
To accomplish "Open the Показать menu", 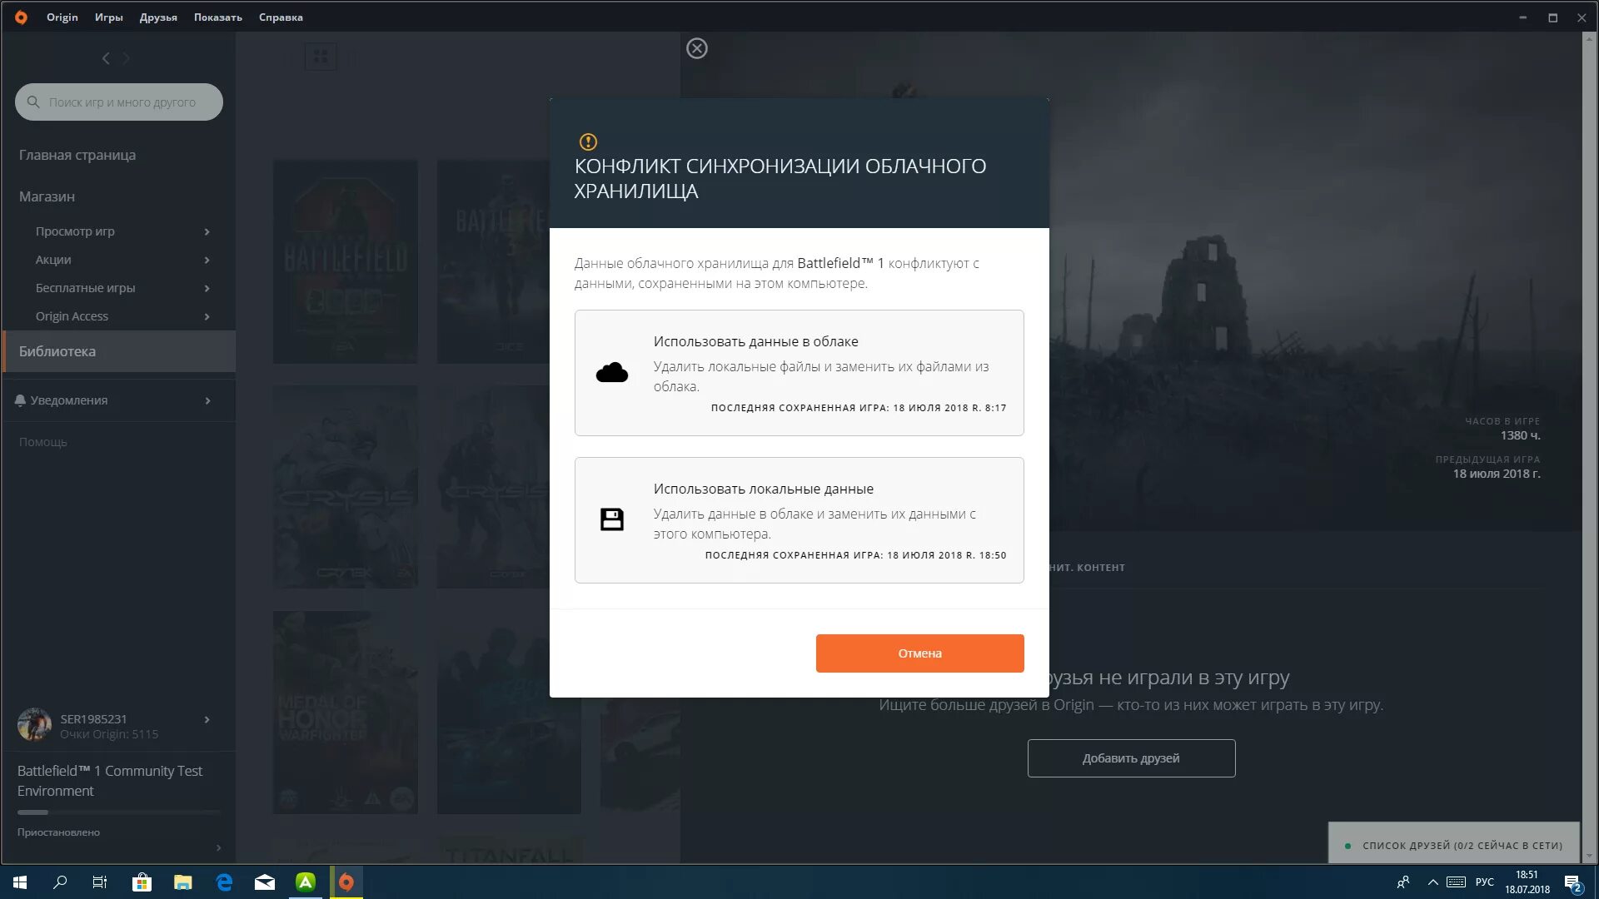I will pos(218,17).
